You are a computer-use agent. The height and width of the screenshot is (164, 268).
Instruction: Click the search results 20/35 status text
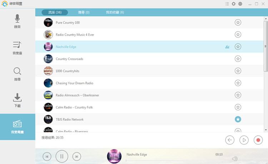point(53,138)
